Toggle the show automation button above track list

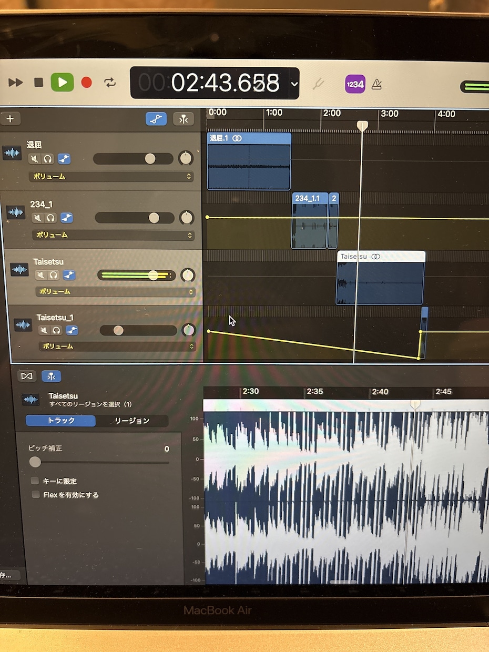(156, 119)
